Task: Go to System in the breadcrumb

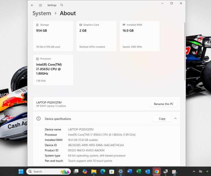Action: click(42, 13)
